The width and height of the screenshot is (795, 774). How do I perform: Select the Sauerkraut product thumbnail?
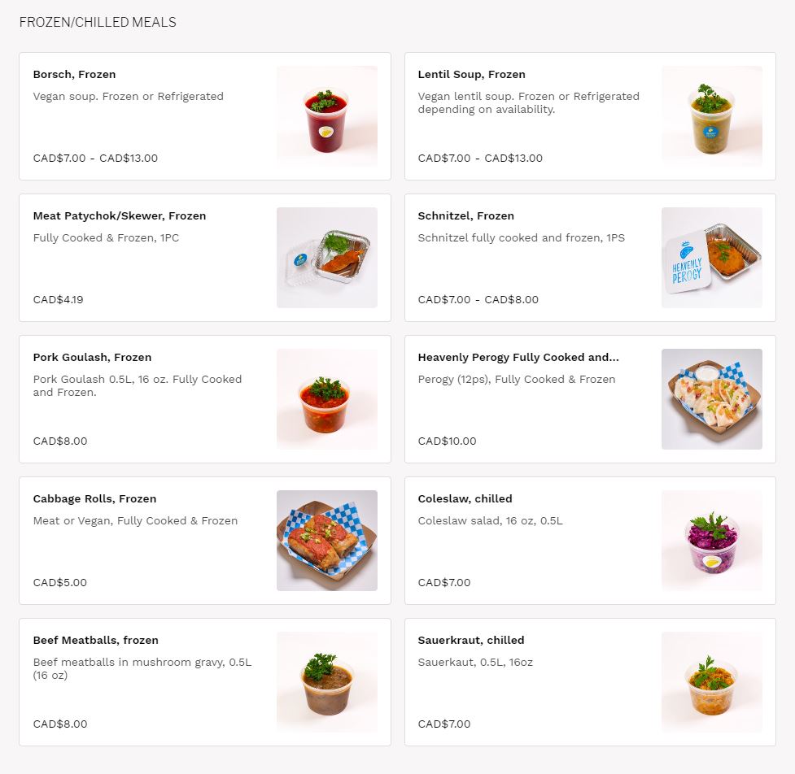711,682
